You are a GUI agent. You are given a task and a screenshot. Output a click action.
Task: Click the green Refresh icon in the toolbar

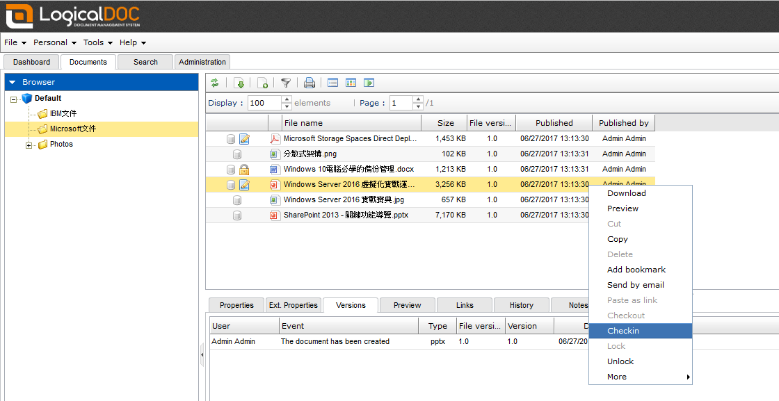[215, 83]
